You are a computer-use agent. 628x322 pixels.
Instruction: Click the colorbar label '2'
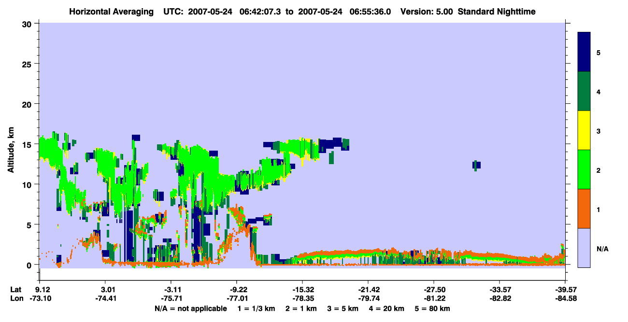[599, 170]
